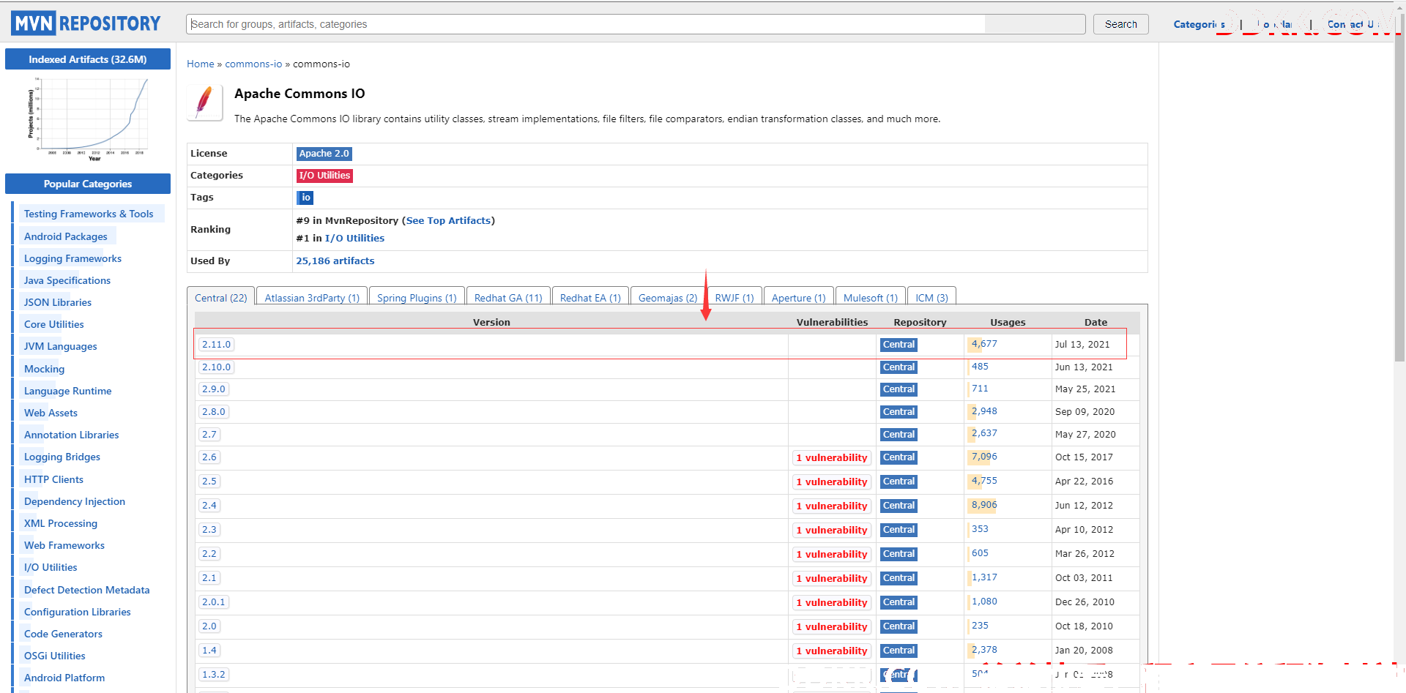This screenshot has width=1406, height=693.
Task: Focus the artifact search input field
Action: pyautogui.click(x=636, y=24)
